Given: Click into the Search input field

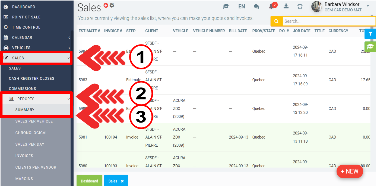Looking at the screenshot, I should pyautogui.click(x=328, y=21).
